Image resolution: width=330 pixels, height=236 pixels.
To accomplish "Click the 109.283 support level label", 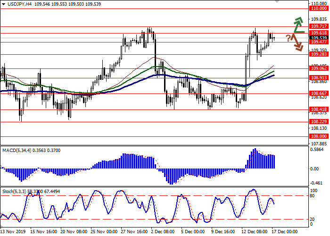I will (319, 54).
